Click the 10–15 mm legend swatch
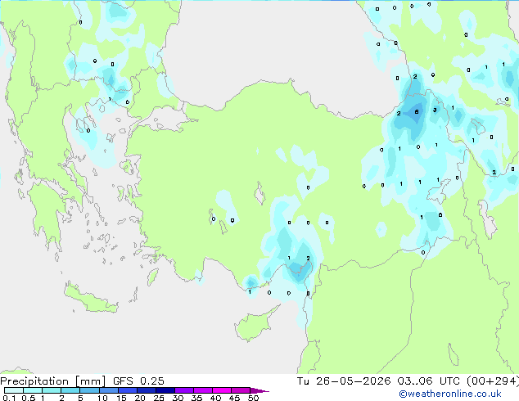 (x=108, y=390)
